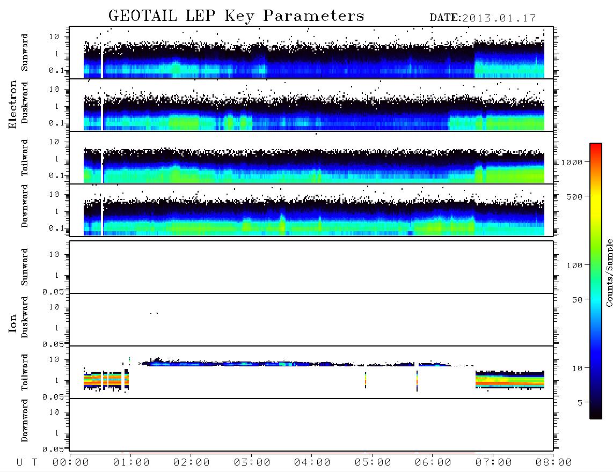The height and width of the screenshot is (472, 613).
Task: Click the Ion Tailward high-count band after 07:00
Action: 510,379
